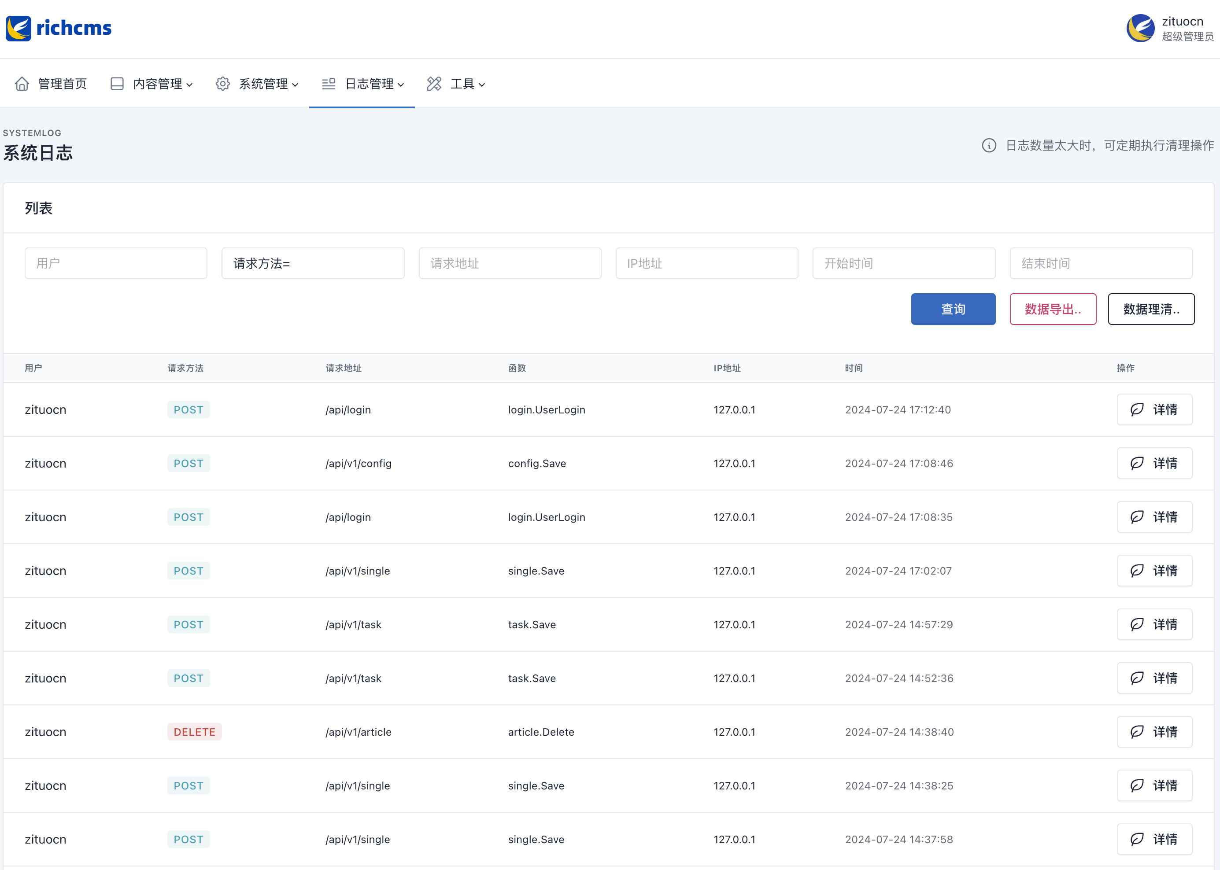Open the 结束时间 date field

point(1101,263)
